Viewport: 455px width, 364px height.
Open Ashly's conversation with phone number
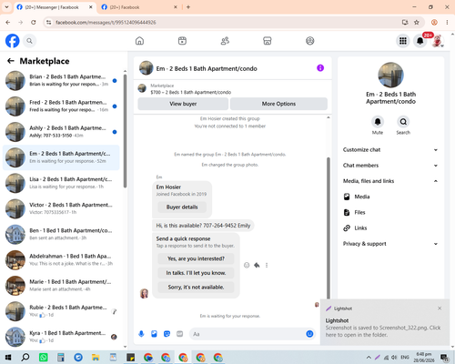coord(61,132)
